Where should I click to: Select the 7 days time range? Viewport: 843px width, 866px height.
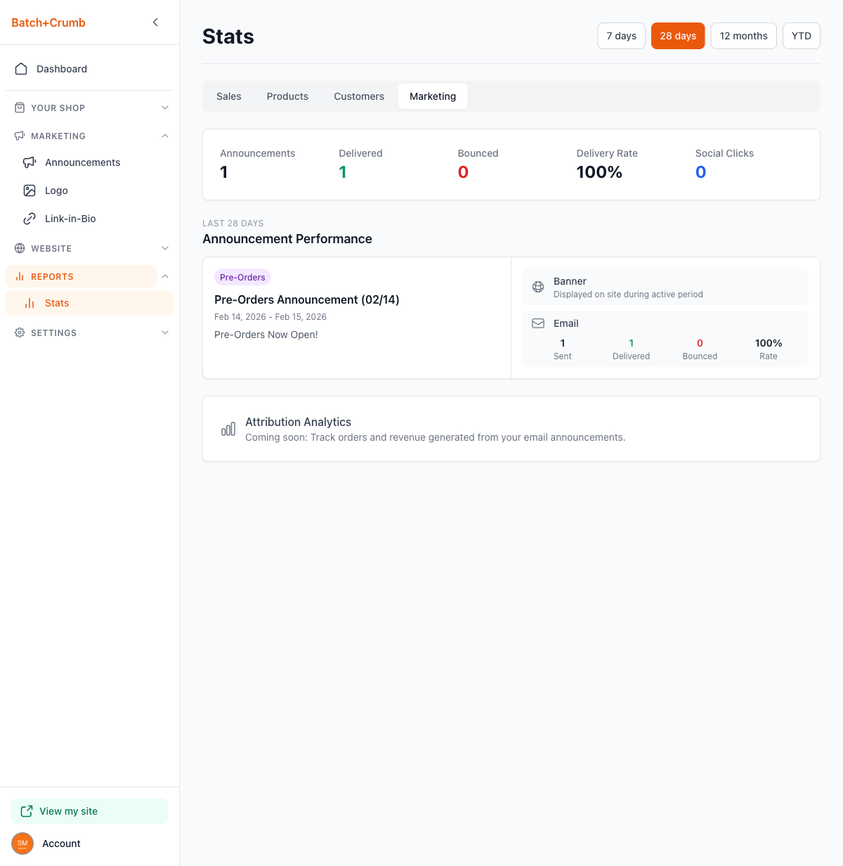pyautogui.click(x=621, y=36)
